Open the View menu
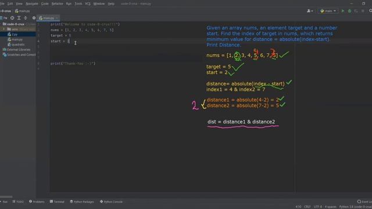The height and width of the screenshot is (209, 372). point(19,4)
